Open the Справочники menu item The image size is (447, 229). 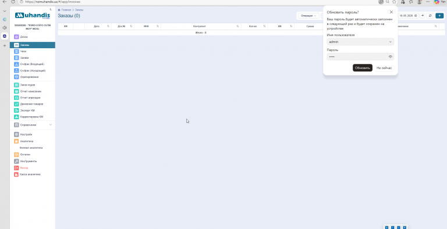(x=33, y=125)
